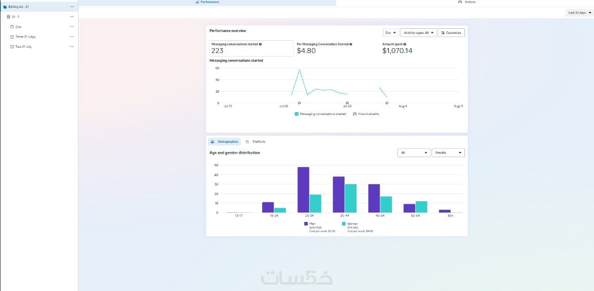
Task: Click the historical edit marker at Jul 28
Action: (x=347, y=103)
